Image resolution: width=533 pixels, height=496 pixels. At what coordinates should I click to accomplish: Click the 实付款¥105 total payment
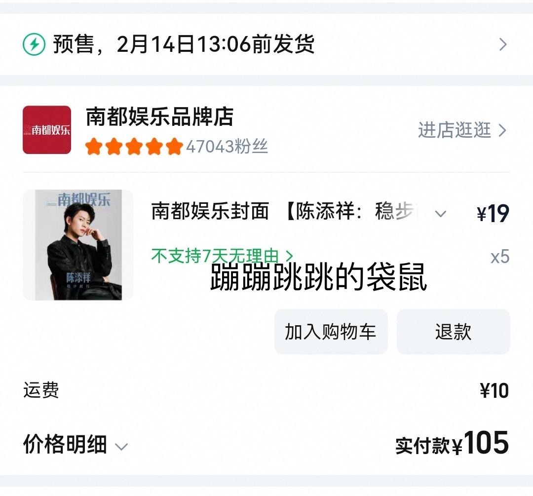tap(452, 446)
